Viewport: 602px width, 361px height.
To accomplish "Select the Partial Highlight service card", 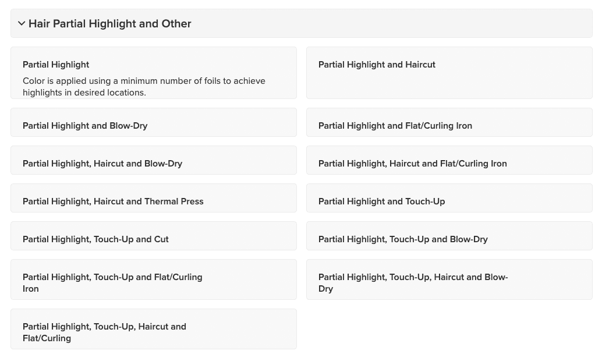I will coord(154,73).
